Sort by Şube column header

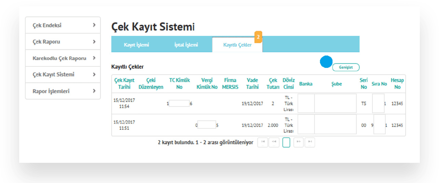point(336,84)
